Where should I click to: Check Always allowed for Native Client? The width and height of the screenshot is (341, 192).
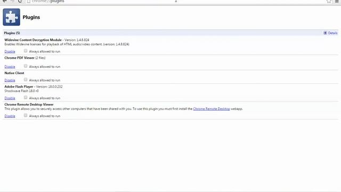tap(26, 79)
